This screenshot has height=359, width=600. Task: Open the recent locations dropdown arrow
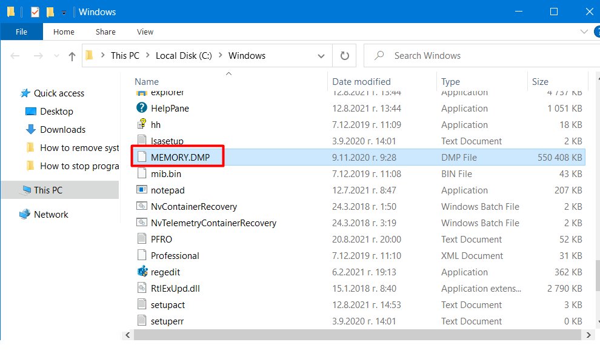tap(56, 56)
